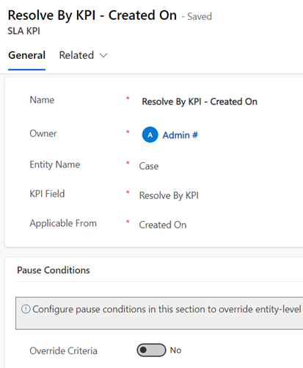The height and width of the screenshot is (368, 303).
Task: Click the Applicable From field label
Action: tap(63, 223)
